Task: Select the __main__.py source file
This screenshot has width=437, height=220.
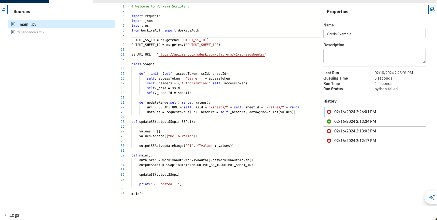Action: tap(61, 24)
